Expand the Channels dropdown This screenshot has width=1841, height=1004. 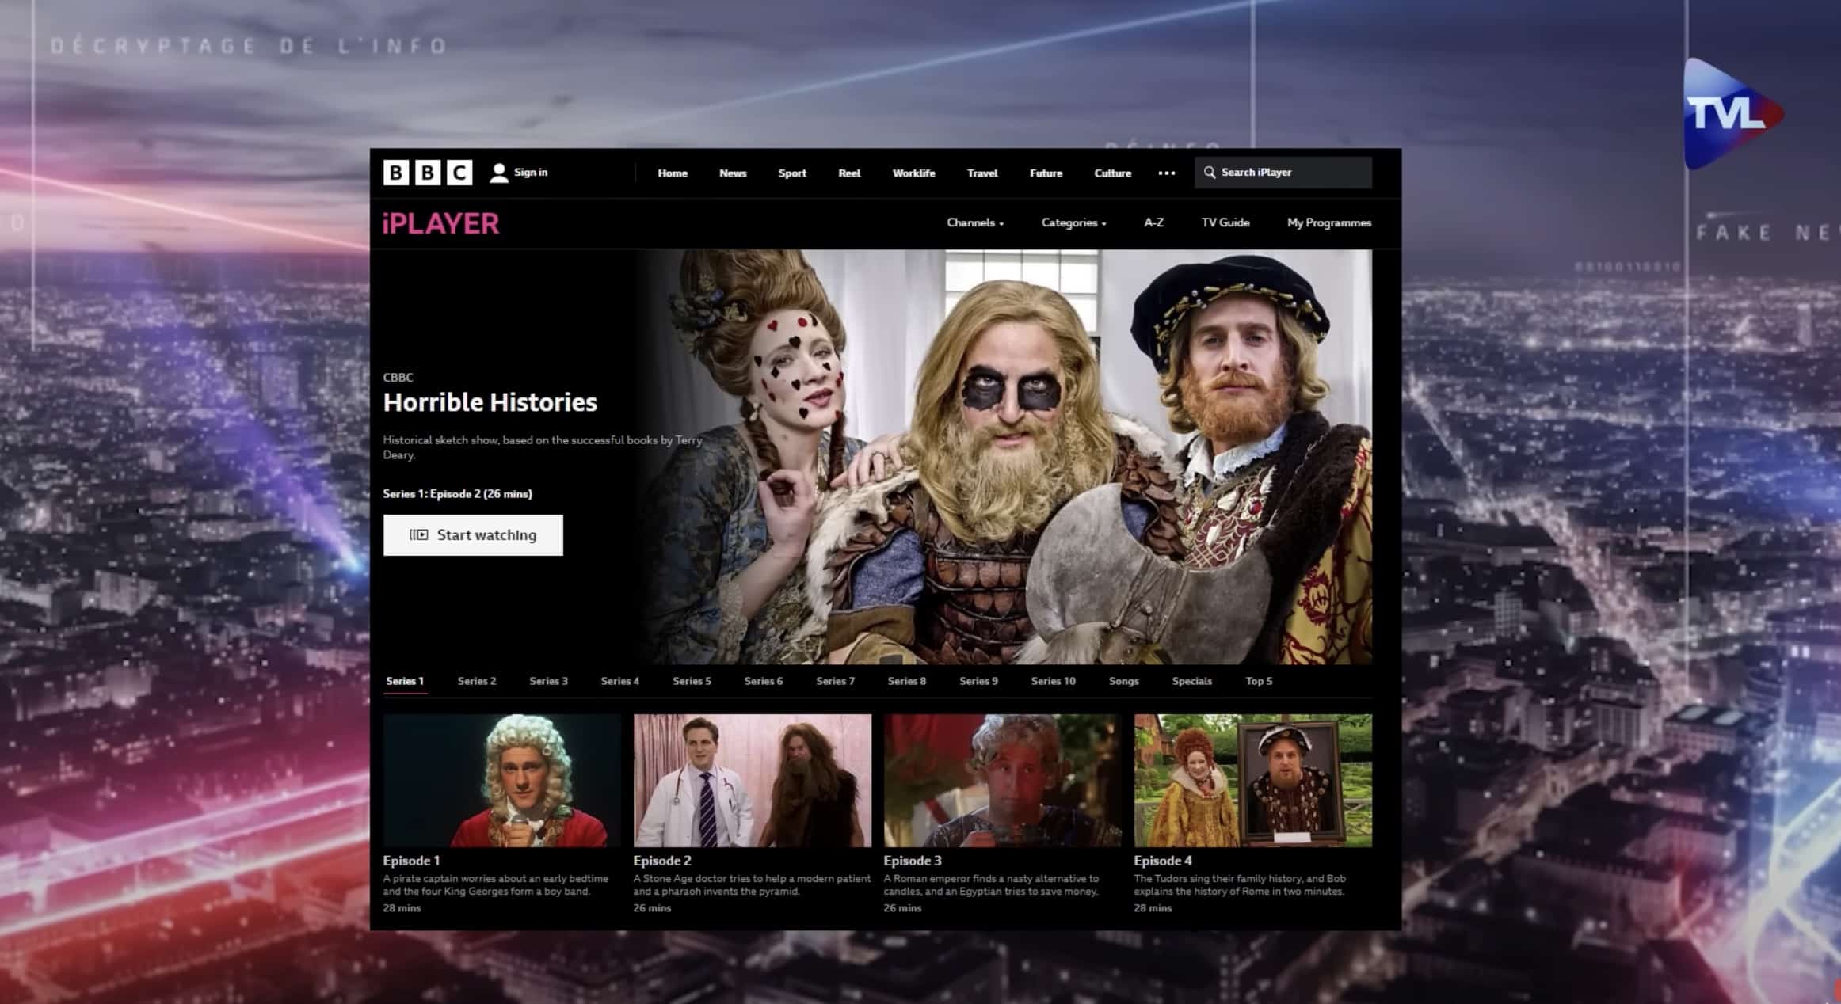point(974,223)
